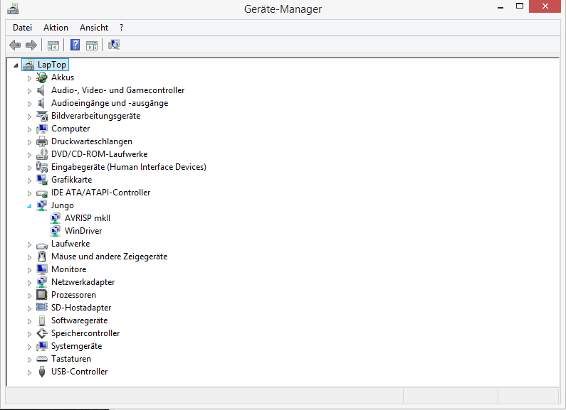
Task: Open the Datei menu
Action: click(22, 28)
